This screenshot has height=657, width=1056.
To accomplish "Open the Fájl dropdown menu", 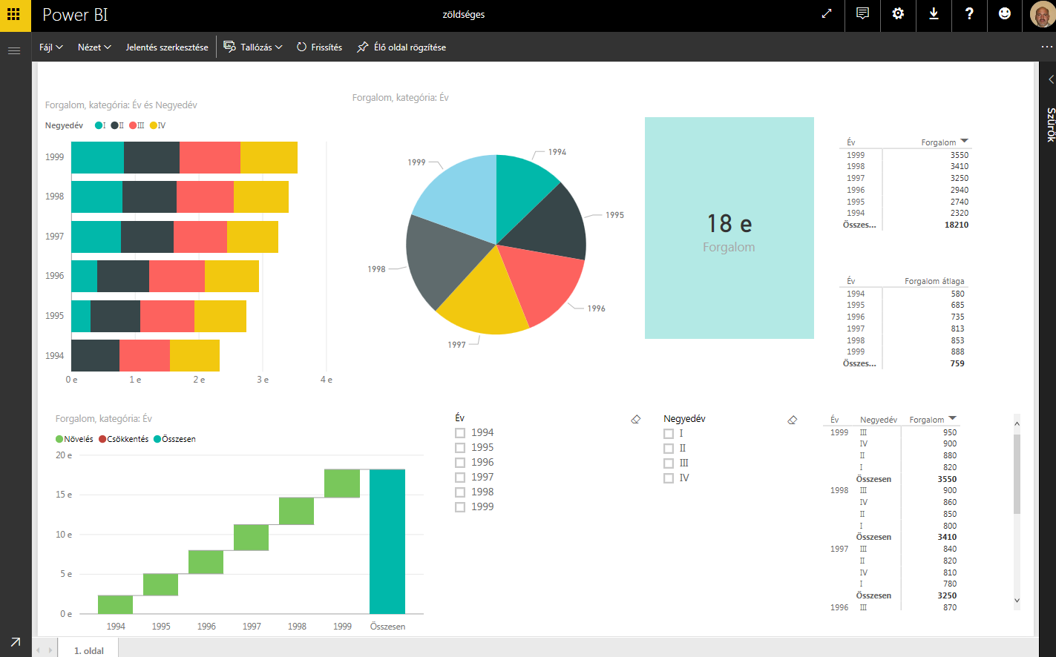I will coord(51,47).
